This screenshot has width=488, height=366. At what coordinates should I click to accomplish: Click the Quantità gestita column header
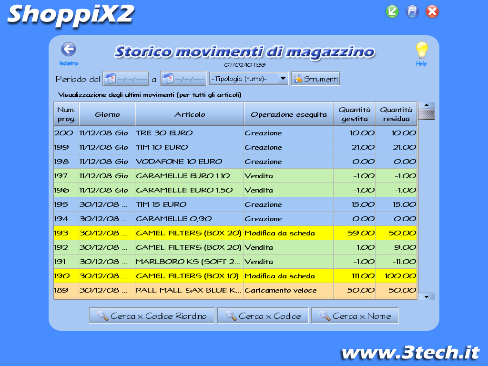355,114
